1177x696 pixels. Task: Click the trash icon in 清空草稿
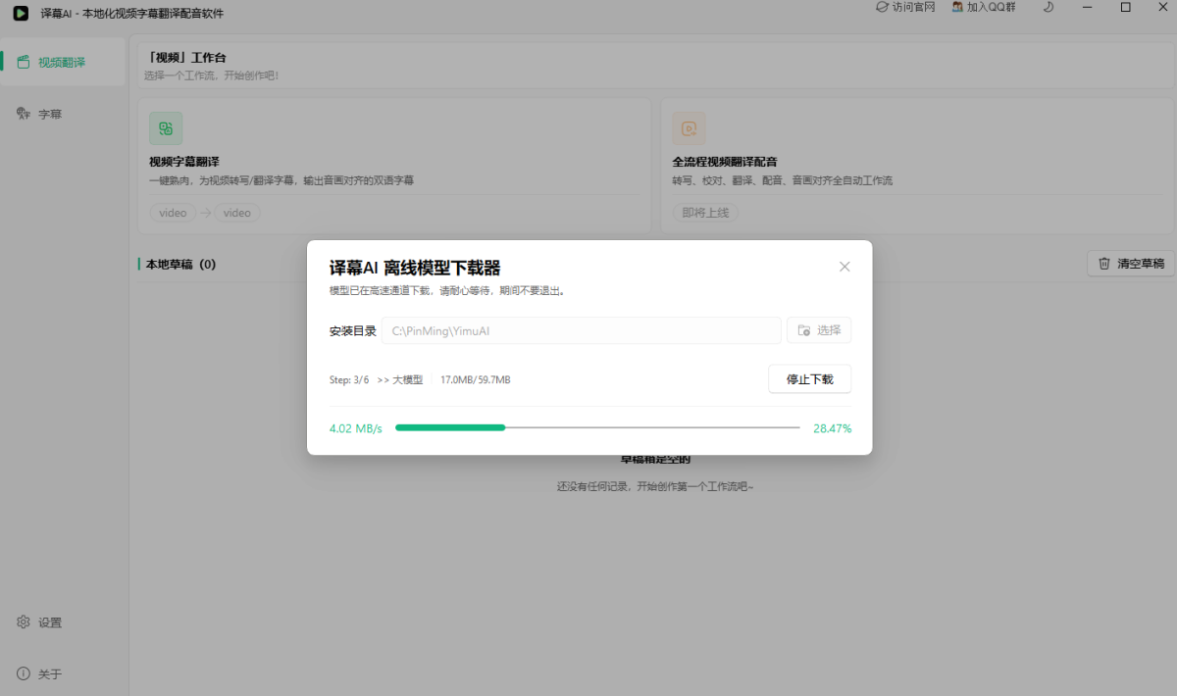click(1104, 264)
